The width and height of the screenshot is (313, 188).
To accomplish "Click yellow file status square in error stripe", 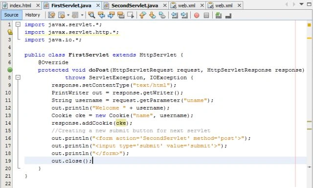I will [x=309, y=25].
